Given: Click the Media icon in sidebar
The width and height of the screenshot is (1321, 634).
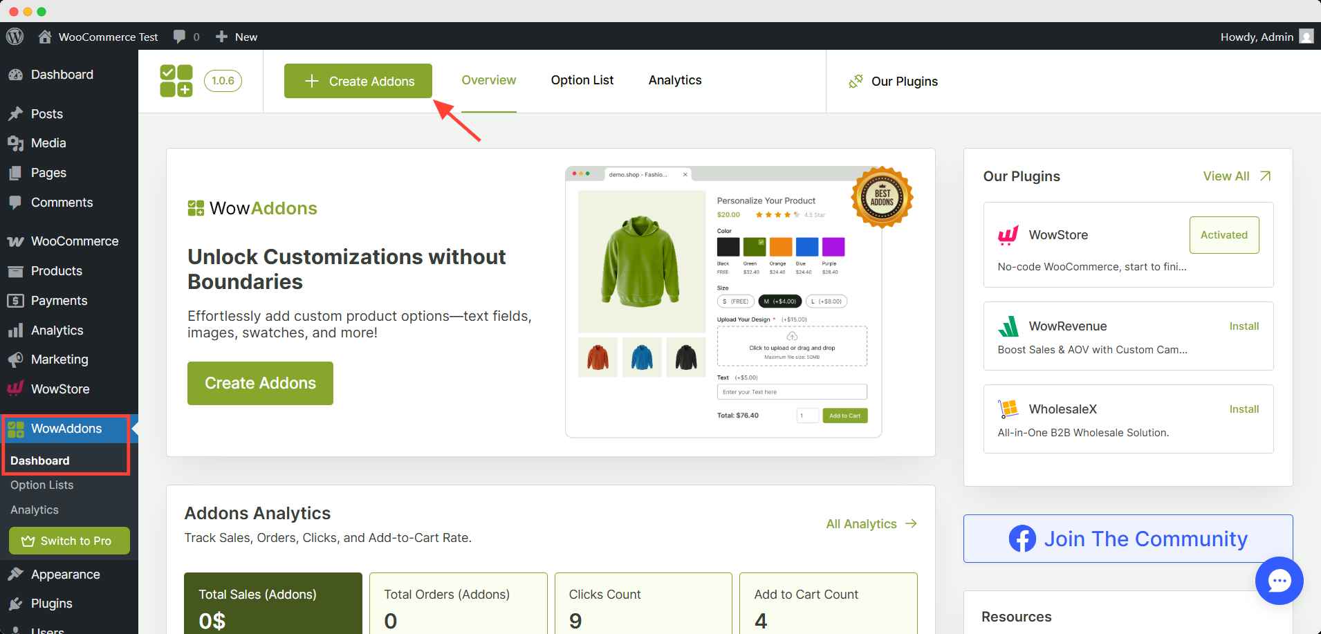Looking at the screenshot, I should pyautogui.click(x=15, y=143).
